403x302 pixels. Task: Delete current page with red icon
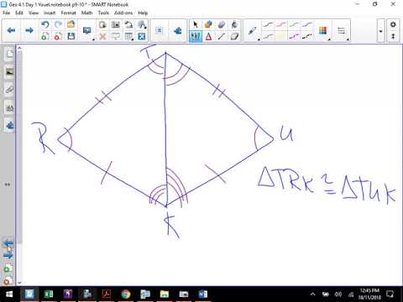(x=58, y=36)
